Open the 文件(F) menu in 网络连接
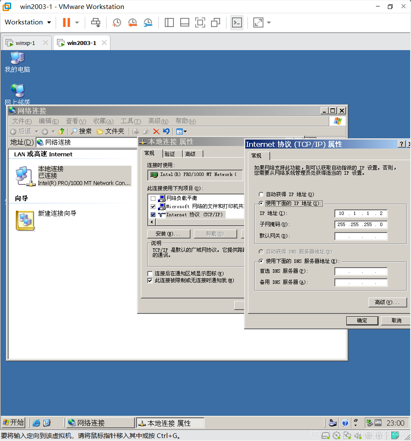The image size is (411, 441). pyautogui.click(x=22, y=121)
